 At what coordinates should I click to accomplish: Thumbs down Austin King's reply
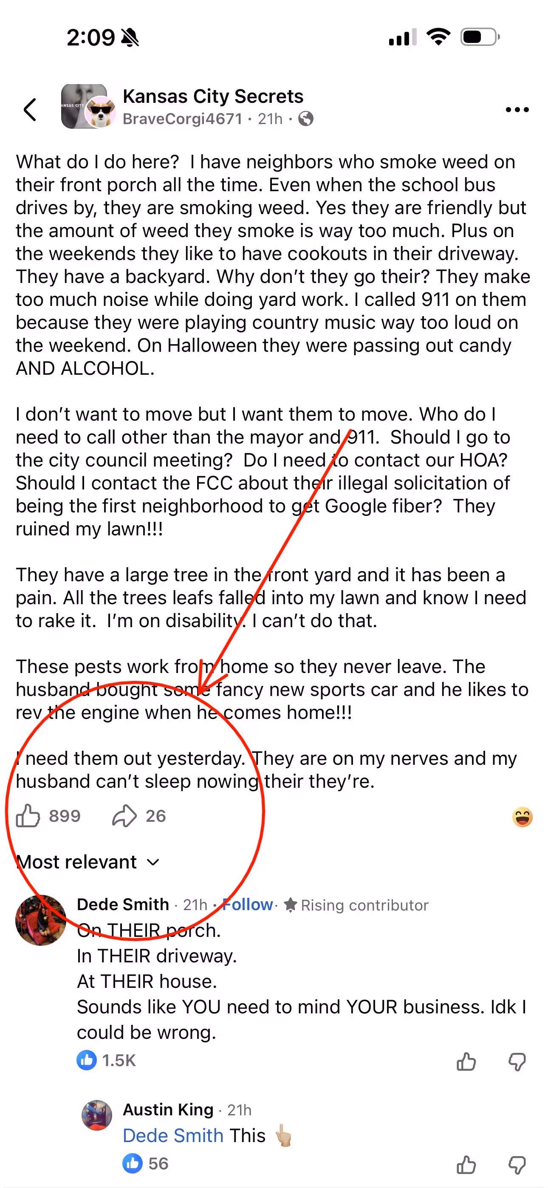point(517,1165)
